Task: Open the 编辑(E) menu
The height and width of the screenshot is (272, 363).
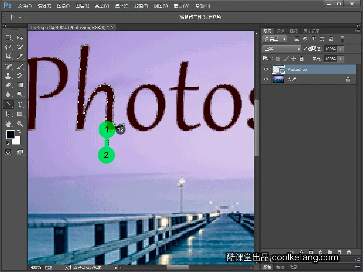Action: pyautogui.click(x=44, y=6)
